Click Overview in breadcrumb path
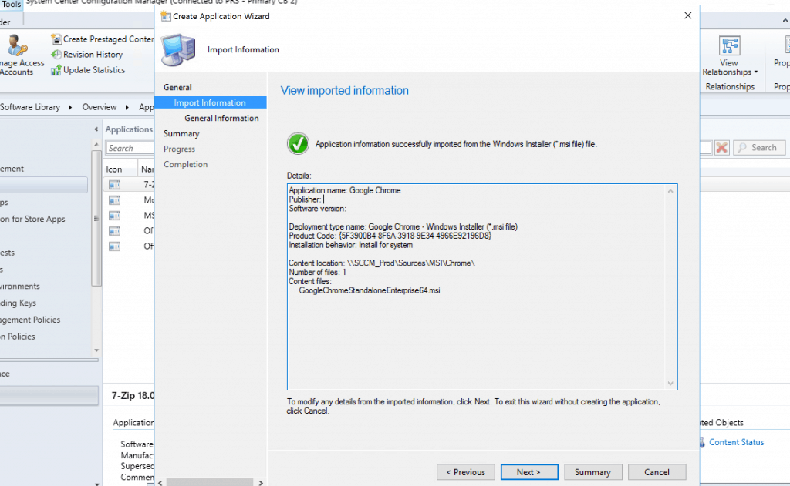The image size is (790, 486). click(x=100, y=107)
